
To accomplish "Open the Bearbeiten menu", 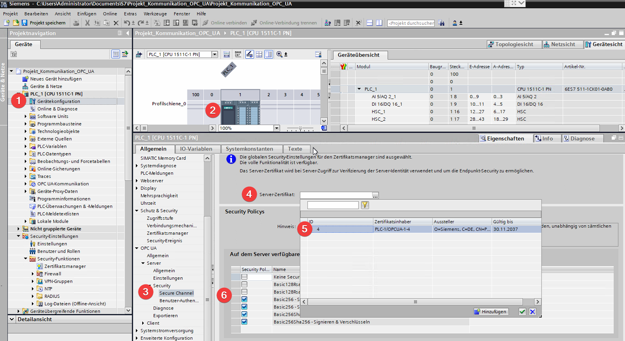I will pyautogui.click(x=36, y=13).
